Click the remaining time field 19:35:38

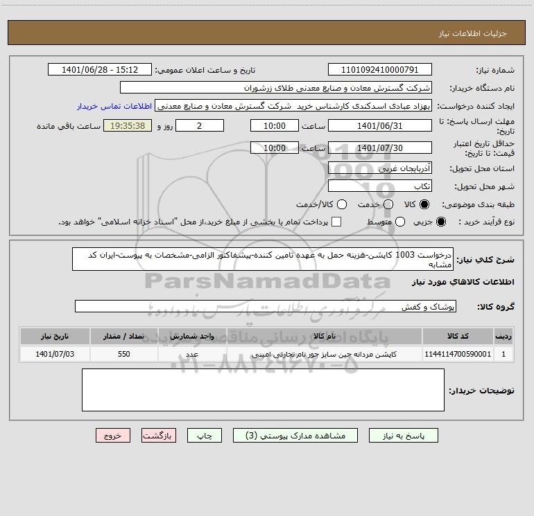pyautogui.click(x=128, y=125)
